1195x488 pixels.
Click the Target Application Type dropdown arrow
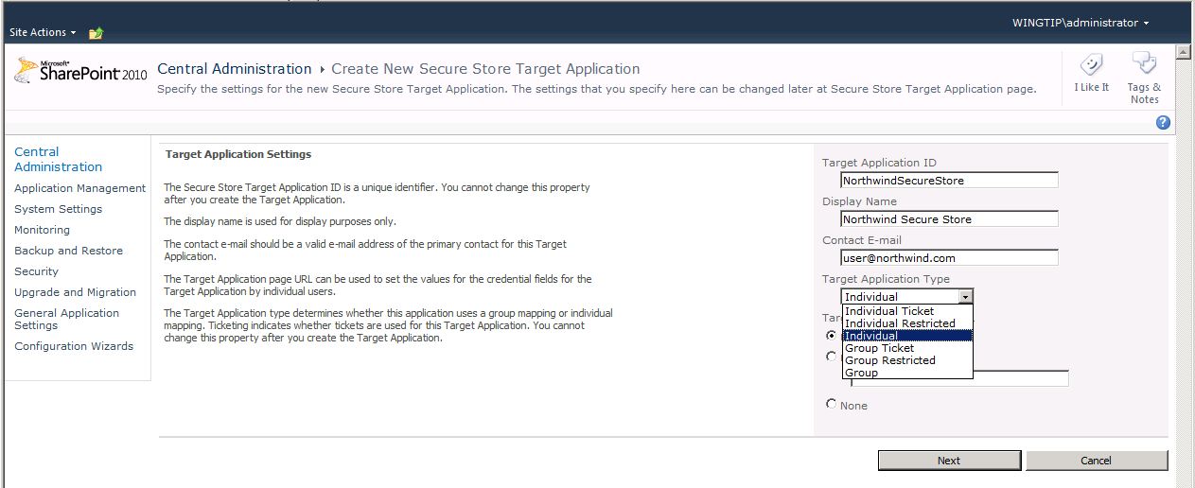(x=965, y=296)
